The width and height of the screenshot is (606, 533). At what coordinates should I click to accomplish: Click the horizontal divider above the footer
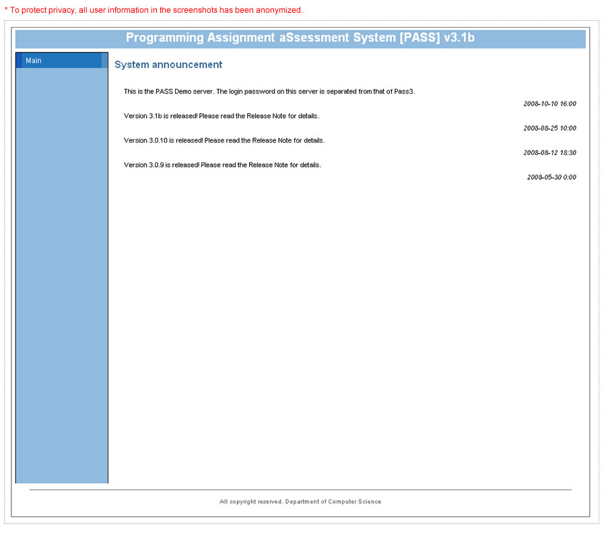[300, 490]
